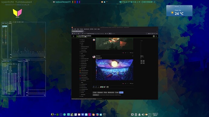209x117 pixels.
Task: Open Topics link in forum sidebar
Action: pos(82,40)
